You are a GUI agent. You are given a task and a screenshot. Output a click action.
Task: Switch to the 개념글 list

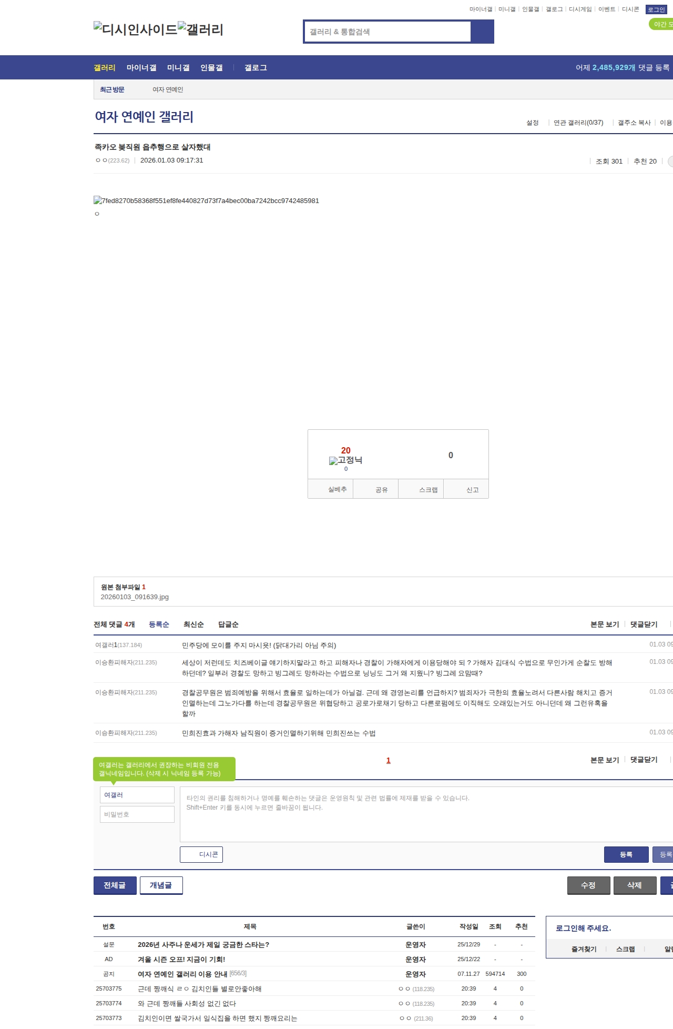click(161, 885)
